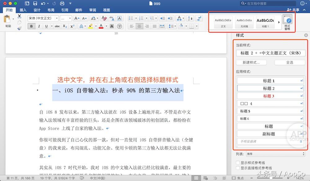310x181 pixels.
Task: Decrease font size with the smaller A
Action: pyautogui.click(x=84, y=18)
